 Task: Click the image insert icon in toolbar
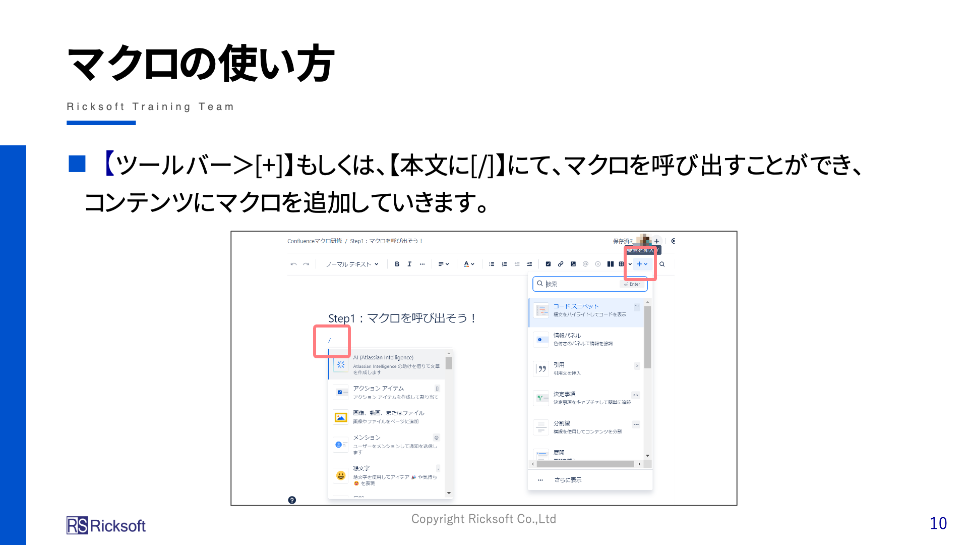[573, 264]
